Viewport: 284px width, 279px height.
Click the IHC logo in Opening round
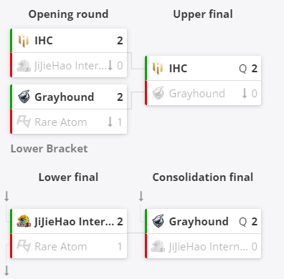pos(24,41)
